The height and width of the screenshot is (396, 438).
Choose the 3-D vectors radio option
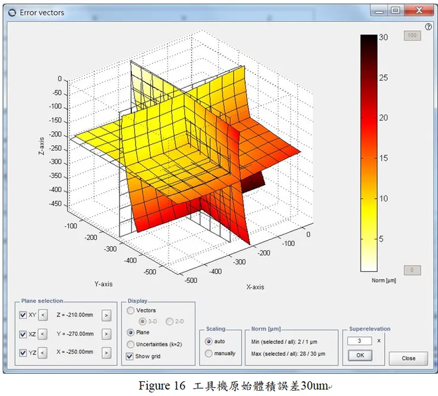coord(143,322)
